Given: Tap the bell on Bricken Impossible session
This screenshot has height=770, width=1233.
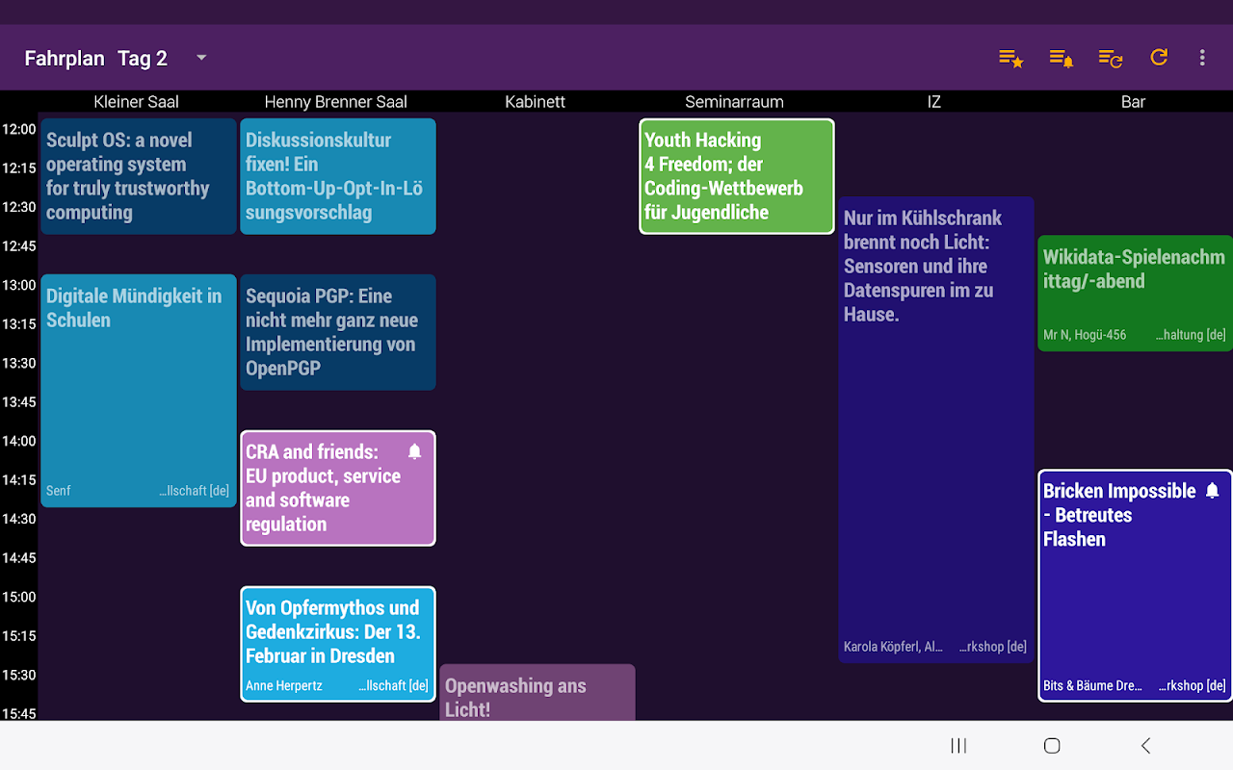Looking at the screenshot, I should click(1213, 491).
